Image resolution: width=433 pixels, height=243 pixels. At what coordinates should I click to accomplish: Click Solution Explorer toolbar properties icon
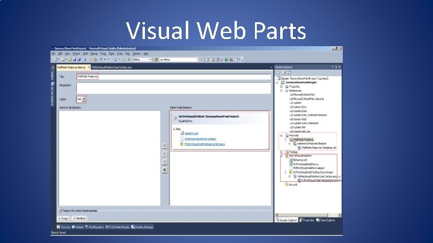[x=278, y=73]
